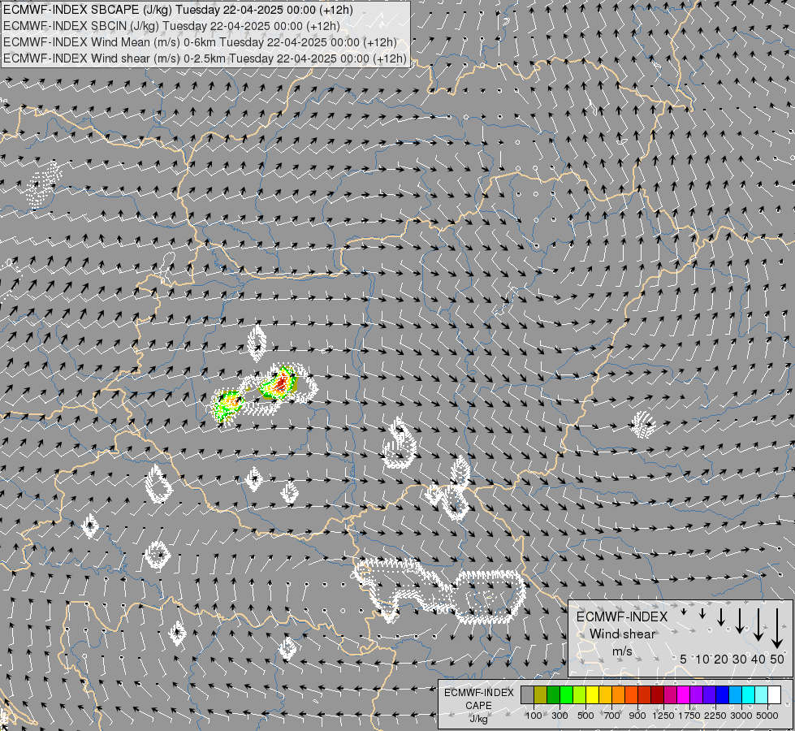Click the 50 m/s wind shear legend arrow

(x=777, y=628)
